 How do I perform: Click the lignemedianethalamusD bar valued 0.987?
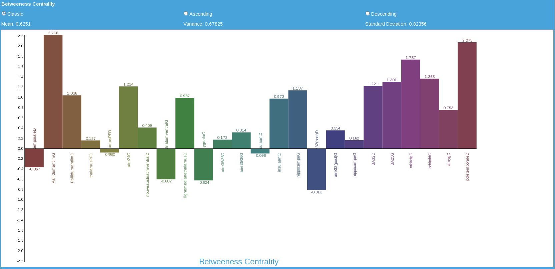click(185, 123)
